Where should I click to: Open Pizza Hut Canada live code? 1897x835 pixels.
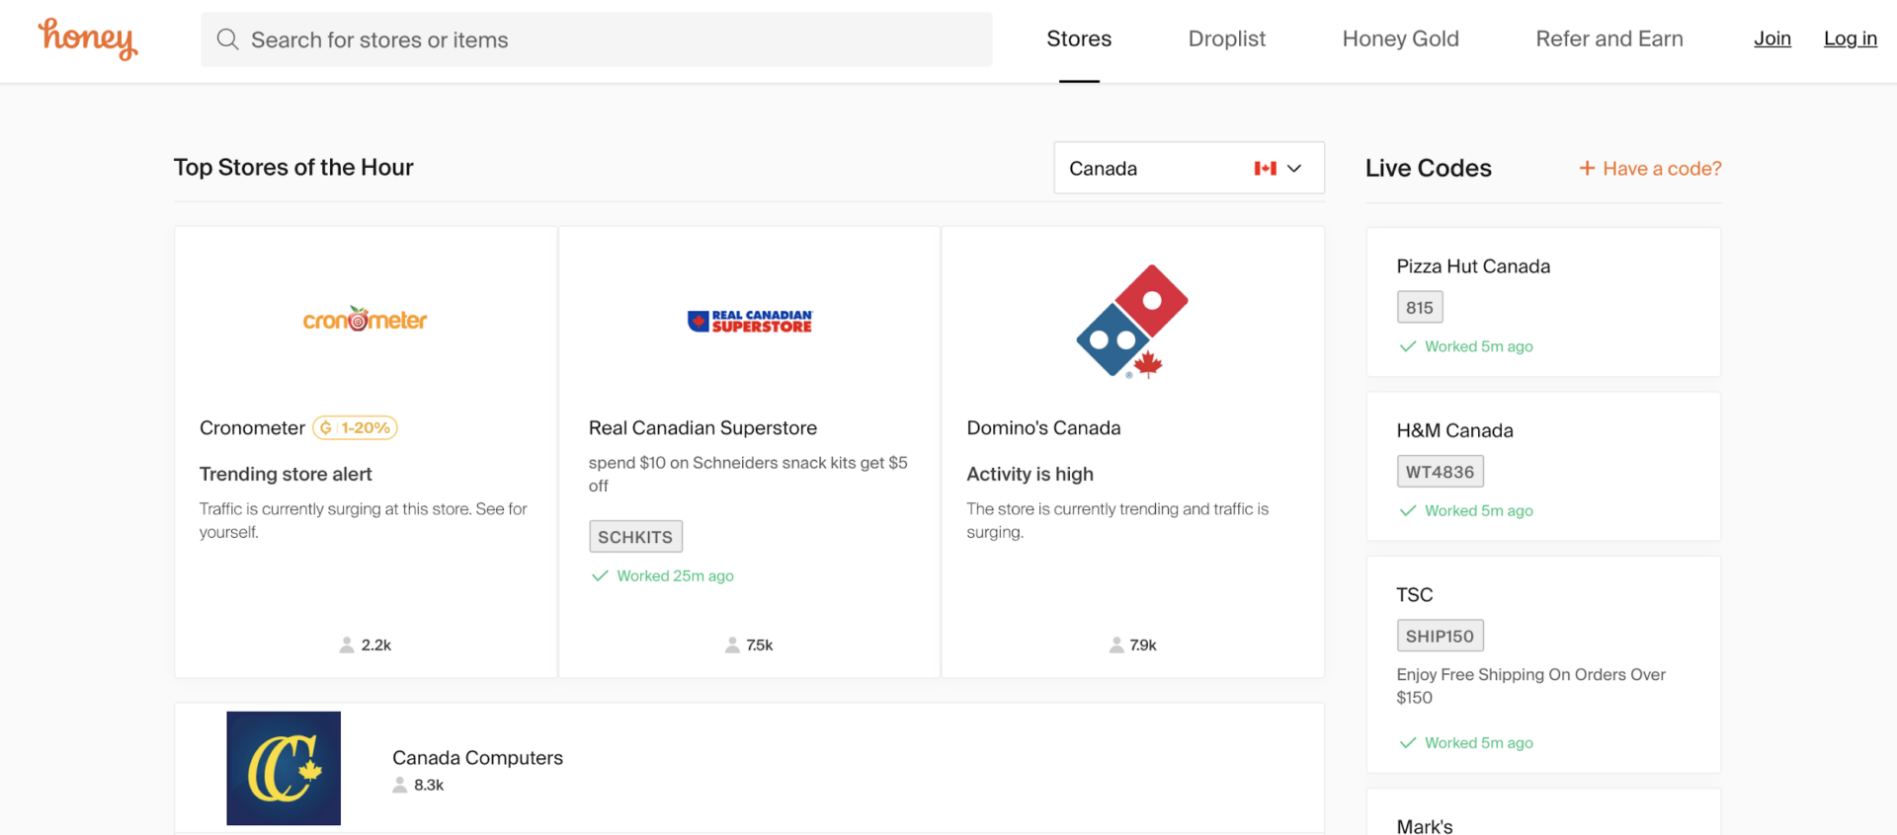click(x=1473, y=266)
